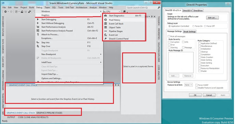Click the Start Without Debugging outline play icon

click(x=38, y=23)
